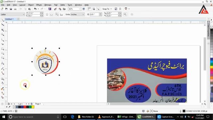Click the Import icon
The image size is (213, 120).
[x=56, y=9]
